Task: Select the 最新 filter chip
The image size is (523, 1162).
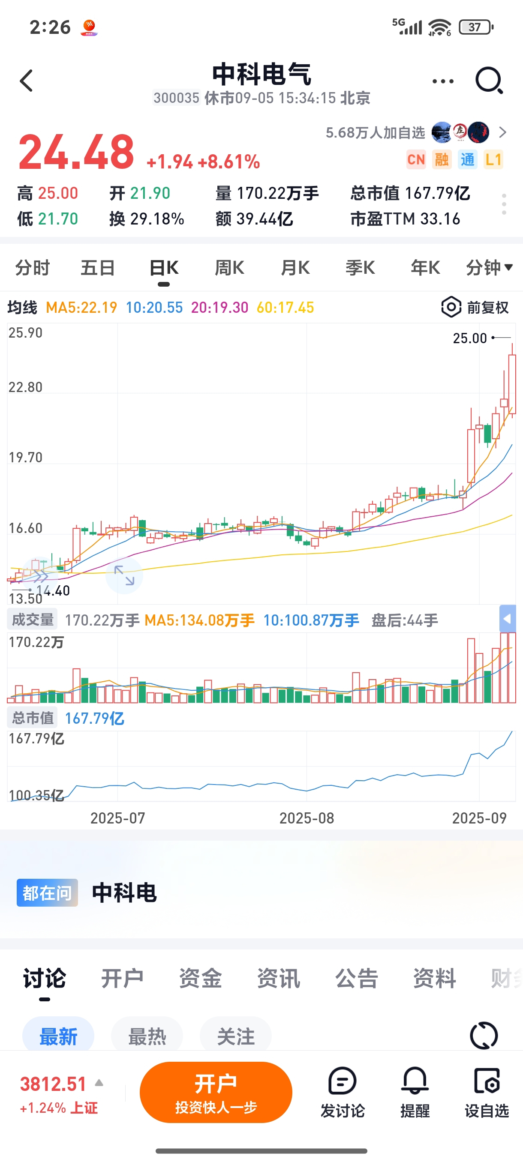Action: point(58,1036)
